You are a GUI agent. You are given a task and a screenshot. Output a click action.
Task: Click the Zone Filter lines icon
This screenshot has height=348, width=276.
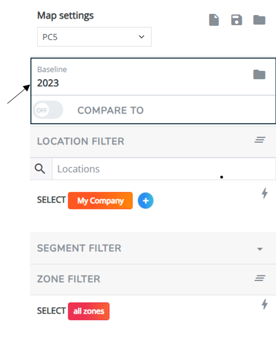click(x=260, y=278)
